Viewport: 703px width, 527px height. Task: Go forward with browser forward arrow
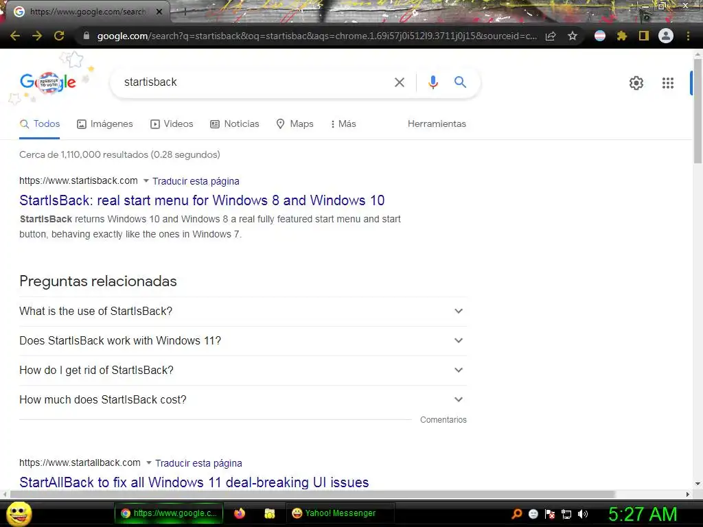(x=37, y=36)
